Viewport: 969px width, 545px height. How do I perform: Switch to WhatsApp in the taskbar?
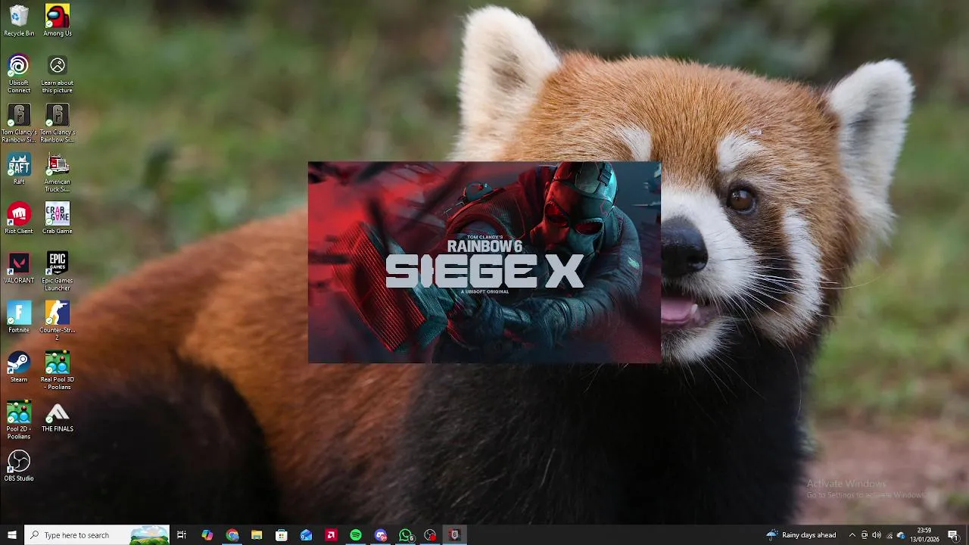pyautogui.click(x=406, y=535)
